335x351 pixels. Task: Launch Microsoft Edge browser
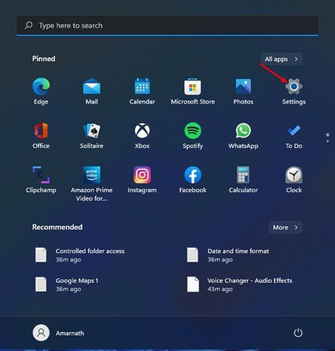[41, 91]
